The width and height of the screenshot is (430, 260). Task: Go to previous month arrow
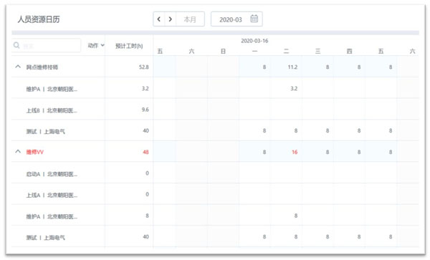[x=159, y=19]
